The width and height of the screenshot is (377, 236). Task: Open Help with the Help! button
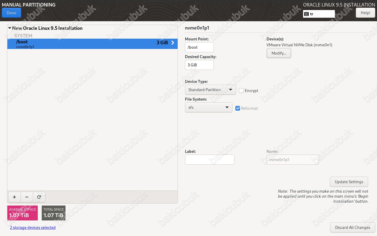click(366, 13)
